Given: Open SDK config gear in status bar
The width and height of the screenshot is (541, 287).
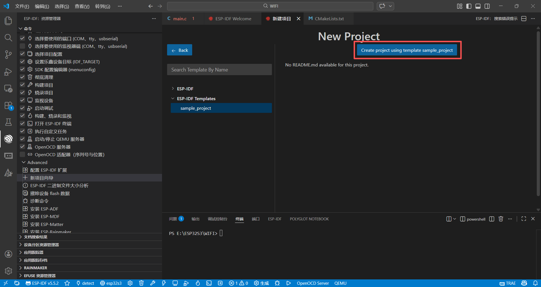Looking at the screenshot, I should (x=130, y=283).
